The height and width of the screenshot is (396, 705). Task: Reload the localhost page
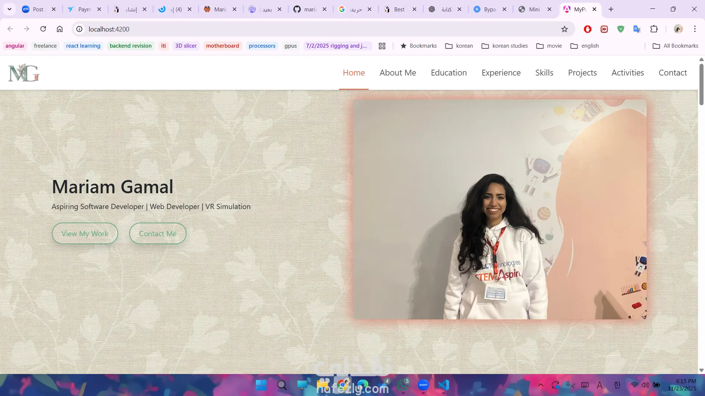(x=43, y=29)
